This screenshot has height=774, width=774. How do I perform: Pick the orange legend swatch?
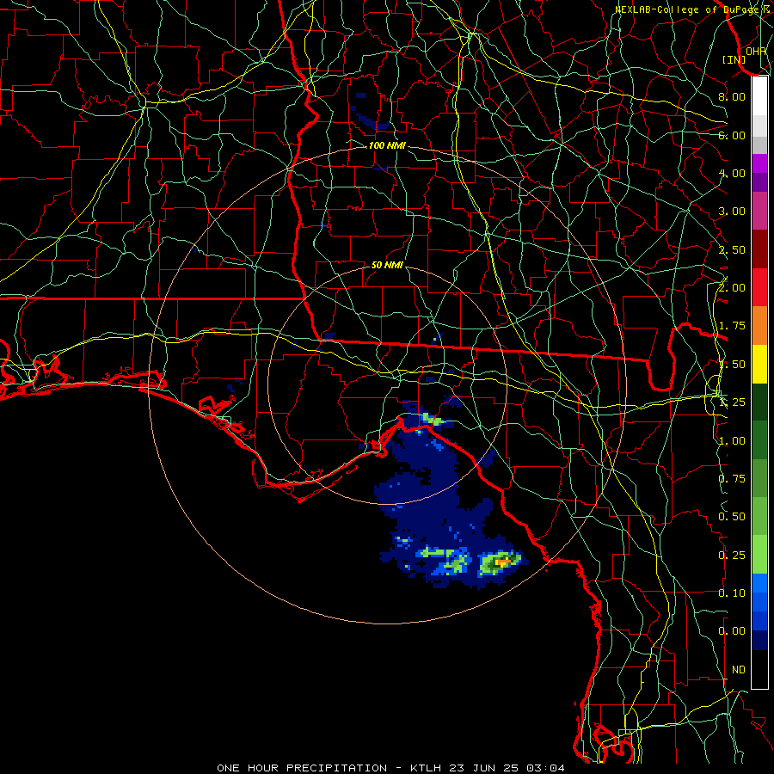(759, 326)
